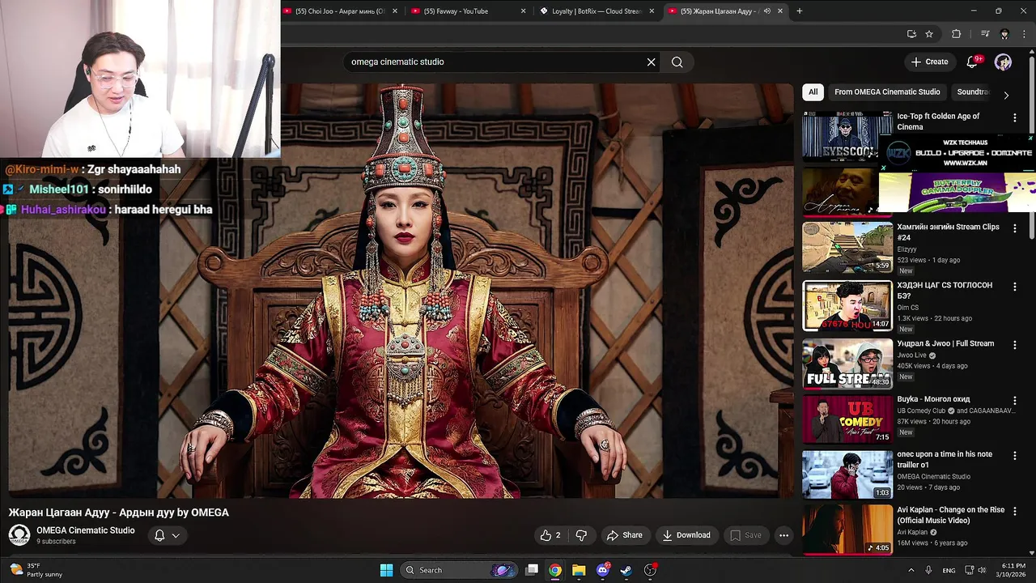Open options for Уидрал & Jwoo Full Stream

point(1014,345)
